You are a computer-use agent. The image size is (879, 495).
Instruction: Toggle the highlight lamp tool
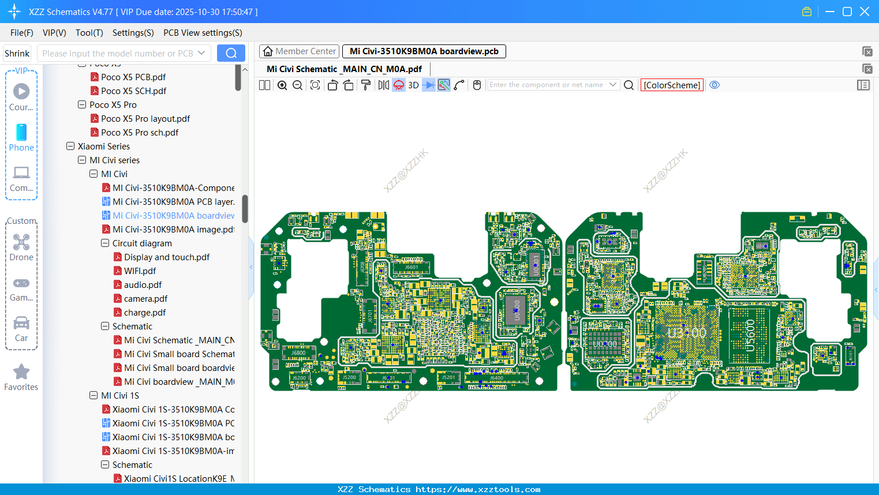[x=398, y=85]
